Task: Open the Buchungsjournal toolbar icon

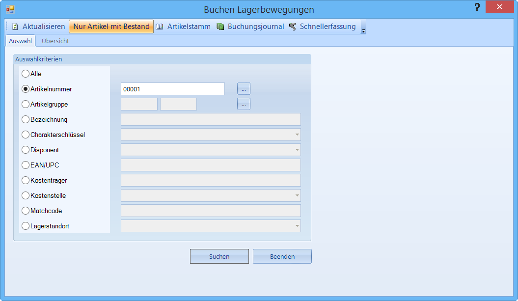Action: (x=220, y=27)
